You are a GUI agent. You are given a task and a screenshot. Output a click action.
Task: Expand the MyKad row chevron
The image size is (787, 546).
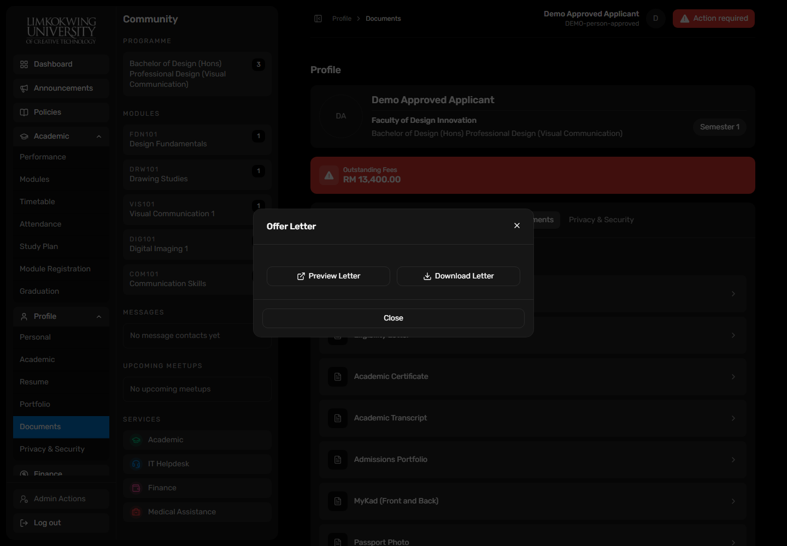pos(733,501)
